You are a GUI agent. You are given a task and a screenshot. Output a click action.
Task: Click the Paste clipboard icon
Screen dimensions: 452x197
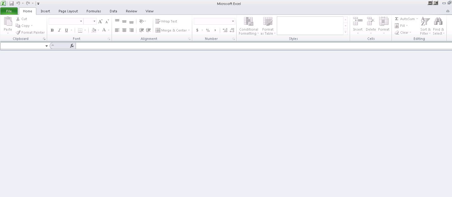8,22
